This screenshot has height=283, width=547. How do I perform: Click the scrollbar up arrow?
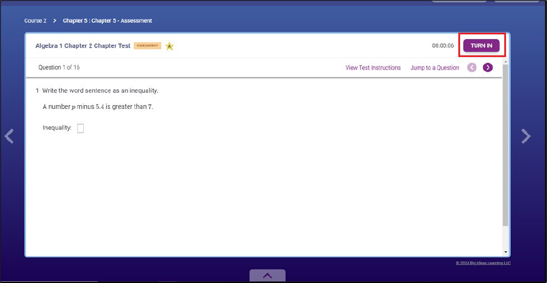coord(505,62)
